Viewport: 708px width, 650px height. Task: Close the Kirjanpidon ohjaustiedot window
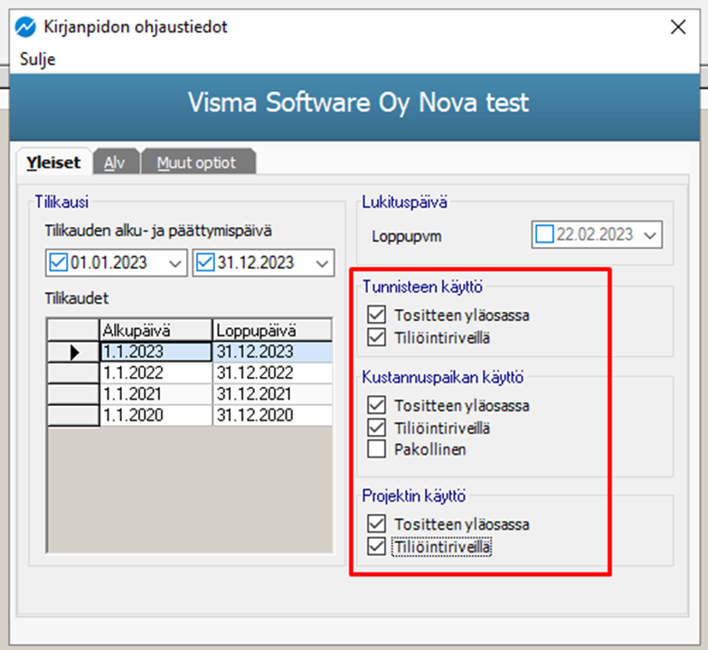point(678,27)
